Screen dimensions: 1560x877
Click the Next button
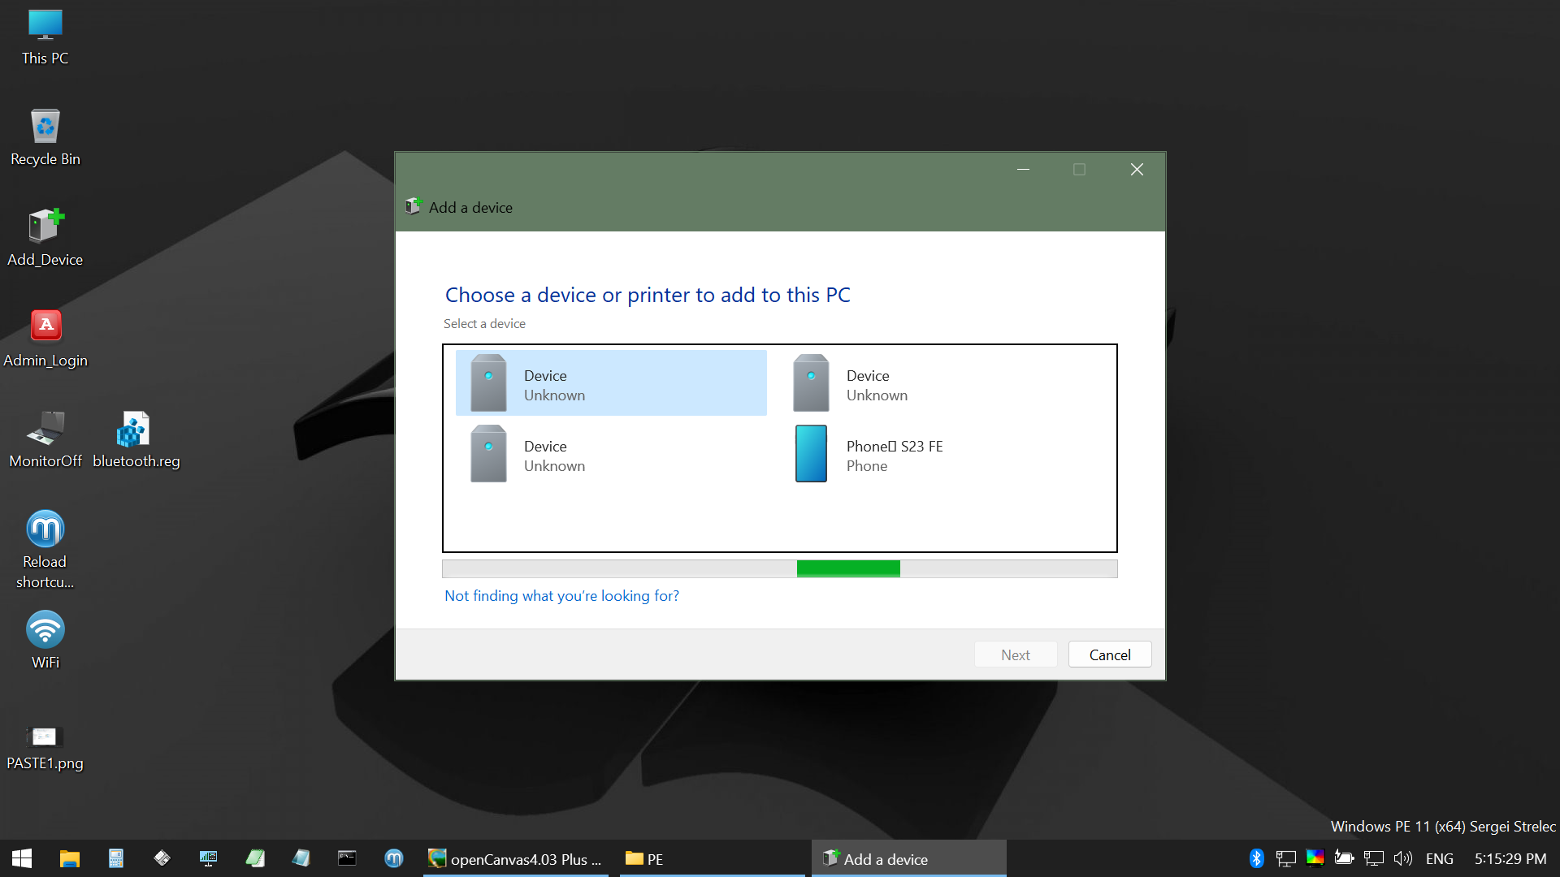[x=1015, y=655]
